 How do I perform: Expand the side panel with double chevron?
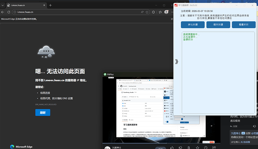(x=176, y=62)
